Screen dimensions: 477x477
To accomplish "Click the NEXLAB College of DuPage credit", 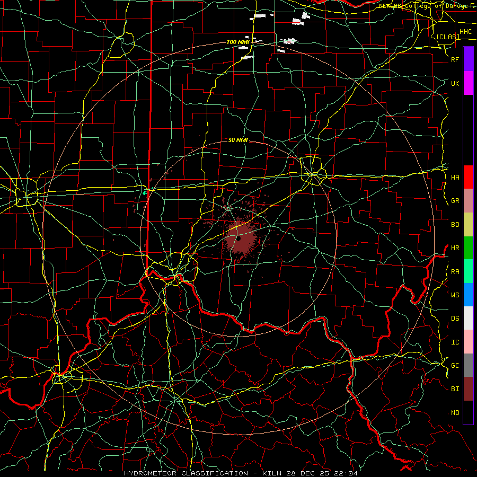I will point(427,6).
